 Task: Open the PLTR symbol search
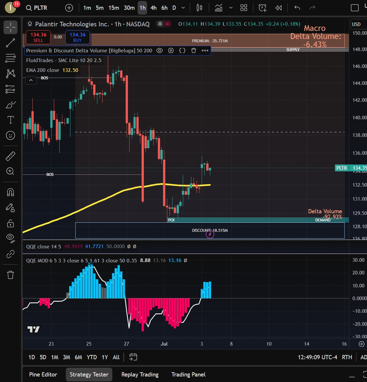coord(37,8)
